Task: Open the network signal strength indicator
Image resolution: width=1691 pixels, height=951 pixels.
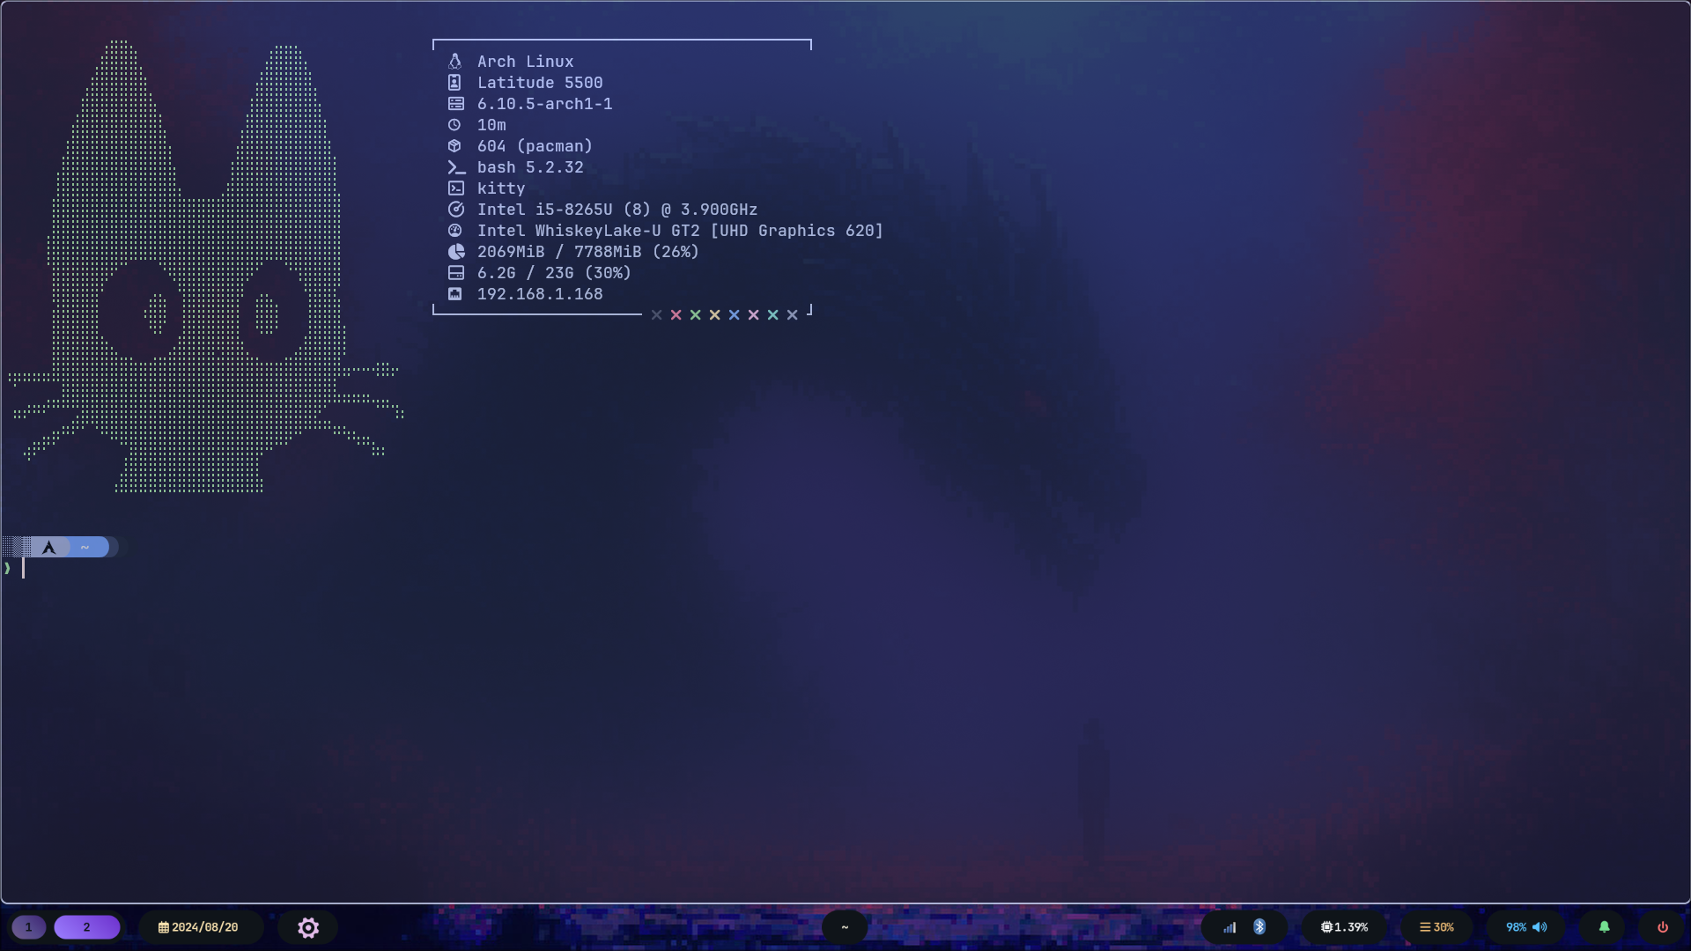Action: [1229, 927]
